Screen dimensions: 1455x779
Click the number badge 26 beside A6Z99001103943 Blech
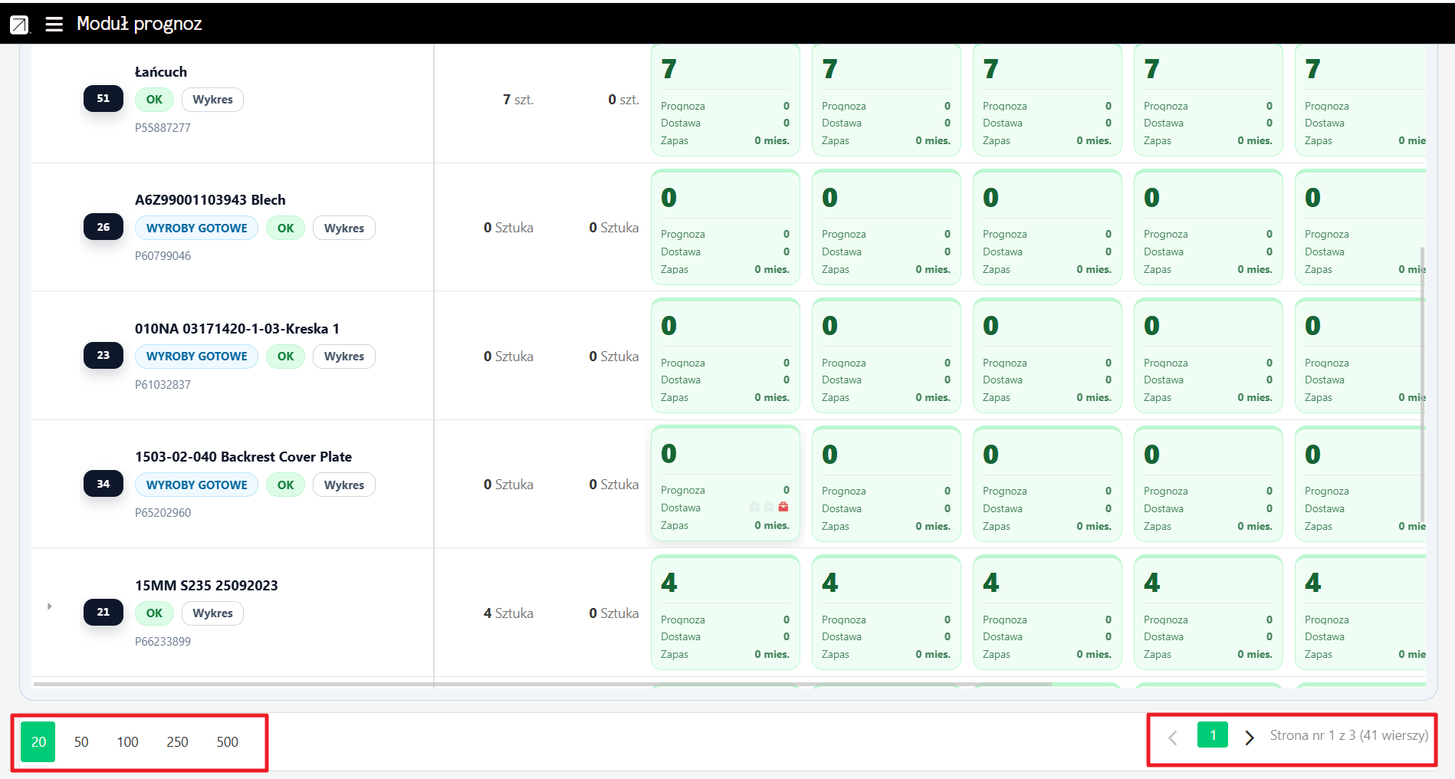103,227
